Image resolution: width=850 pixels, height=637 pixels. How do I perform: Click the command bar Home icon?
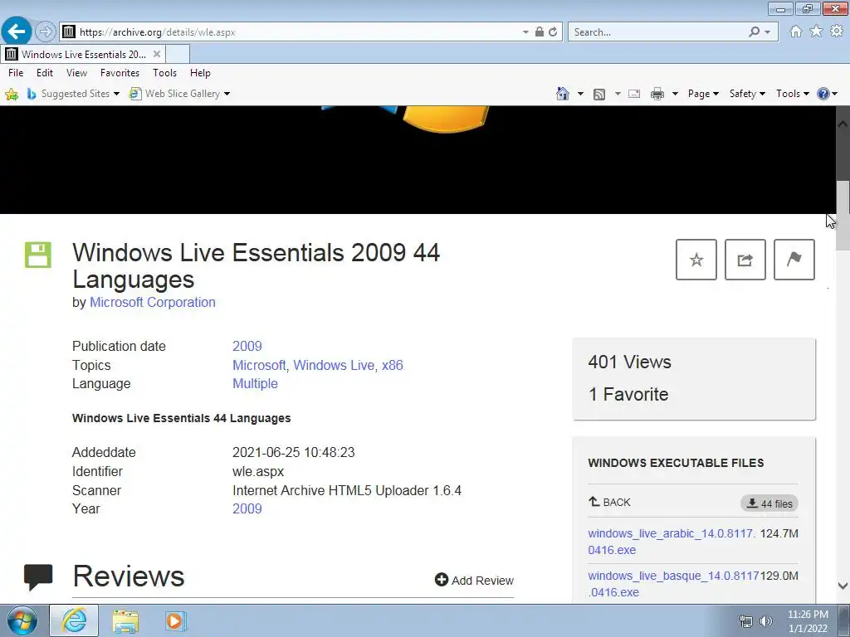(563, 94)
